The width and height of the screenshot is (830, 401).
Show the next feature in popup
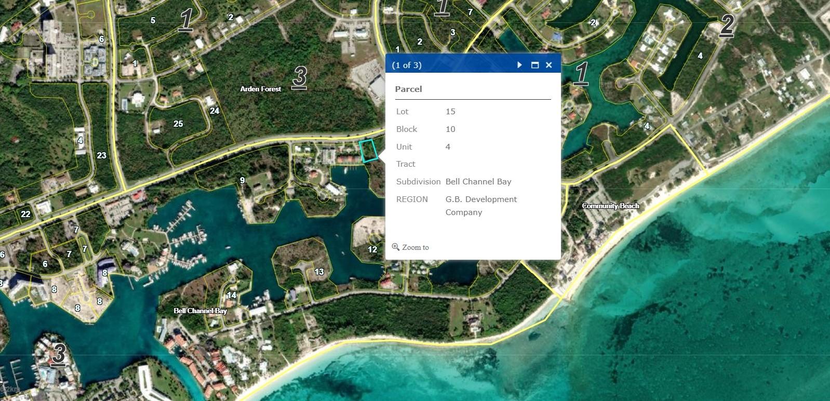coord(519,65)
